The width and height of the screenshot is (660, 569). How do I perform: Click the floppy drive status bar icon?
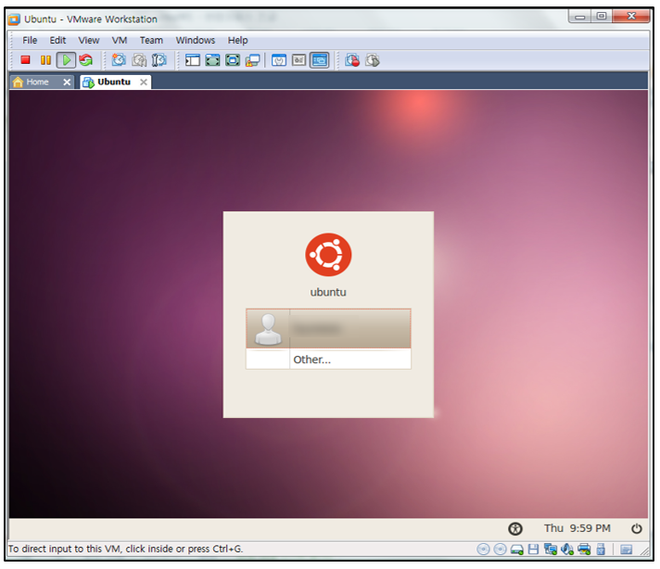tap(533, 550)
